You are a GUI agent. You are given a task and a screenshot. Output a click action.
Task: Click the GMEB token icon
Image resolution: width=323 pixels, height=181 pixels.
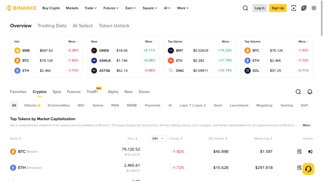point(94,50)
